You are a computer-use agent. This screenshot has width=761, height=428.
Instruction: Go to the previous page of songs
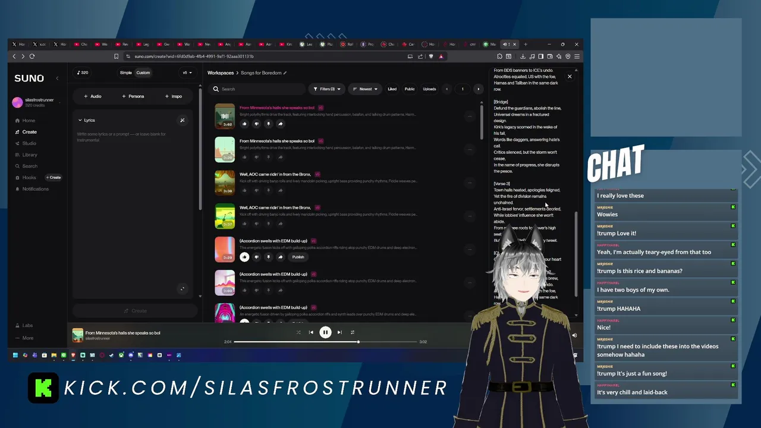coord(447,89)
